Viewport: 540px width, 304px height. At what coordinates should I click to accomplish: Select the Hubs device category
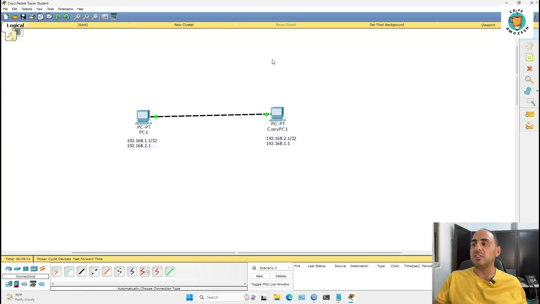[x=26, y=269]
